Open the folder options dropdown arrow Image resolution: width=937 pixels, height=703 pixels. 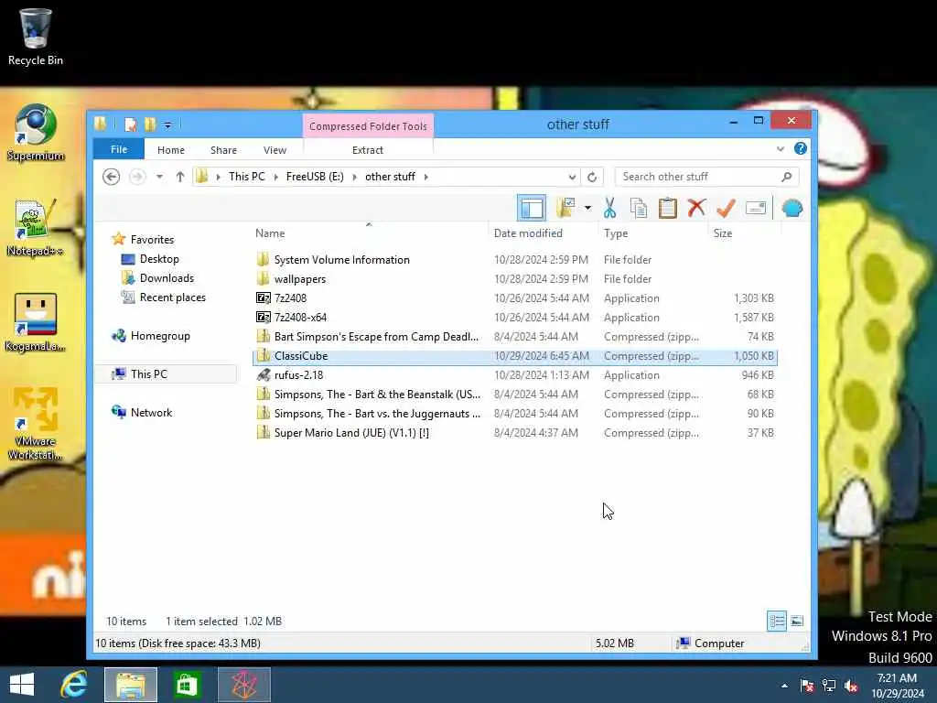[x=587, y=208]
